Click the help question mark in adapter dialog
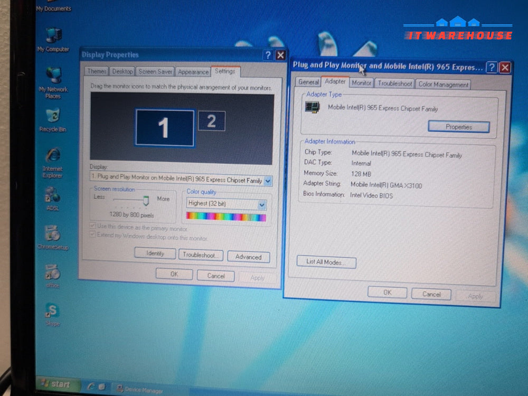528x396 pixels. pos(492,68)
